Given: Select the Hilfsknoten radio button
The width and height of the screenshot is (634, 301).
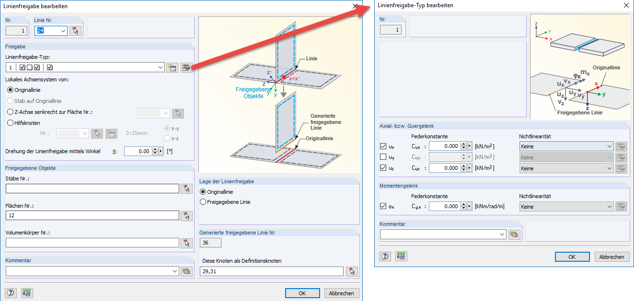Looking at the screenshot, I should pos(11,122).
